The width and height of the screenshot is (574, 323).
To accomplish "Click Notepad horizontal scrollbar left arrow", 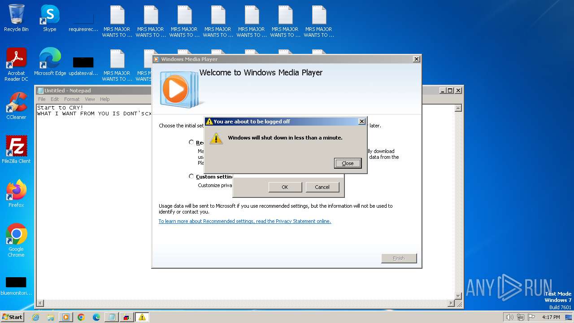I will click(40, 303).
